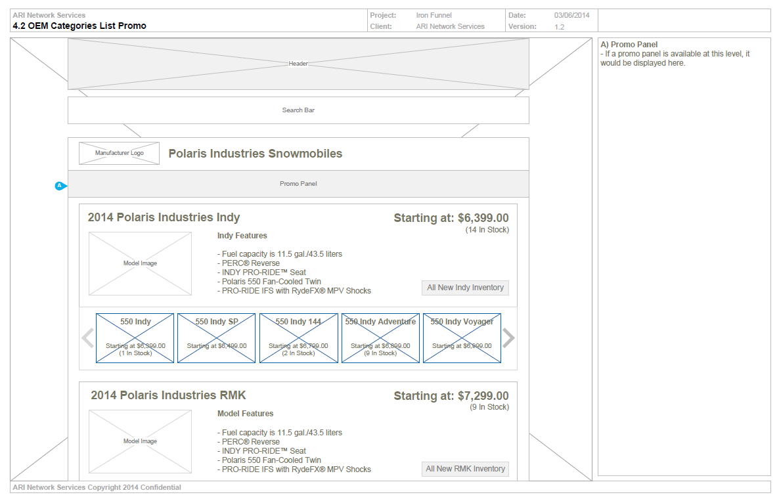Image resolution: width=779 pixels, height=501 pixels.
Task: Click the Header placeholder banner
Action: [299, 64]
